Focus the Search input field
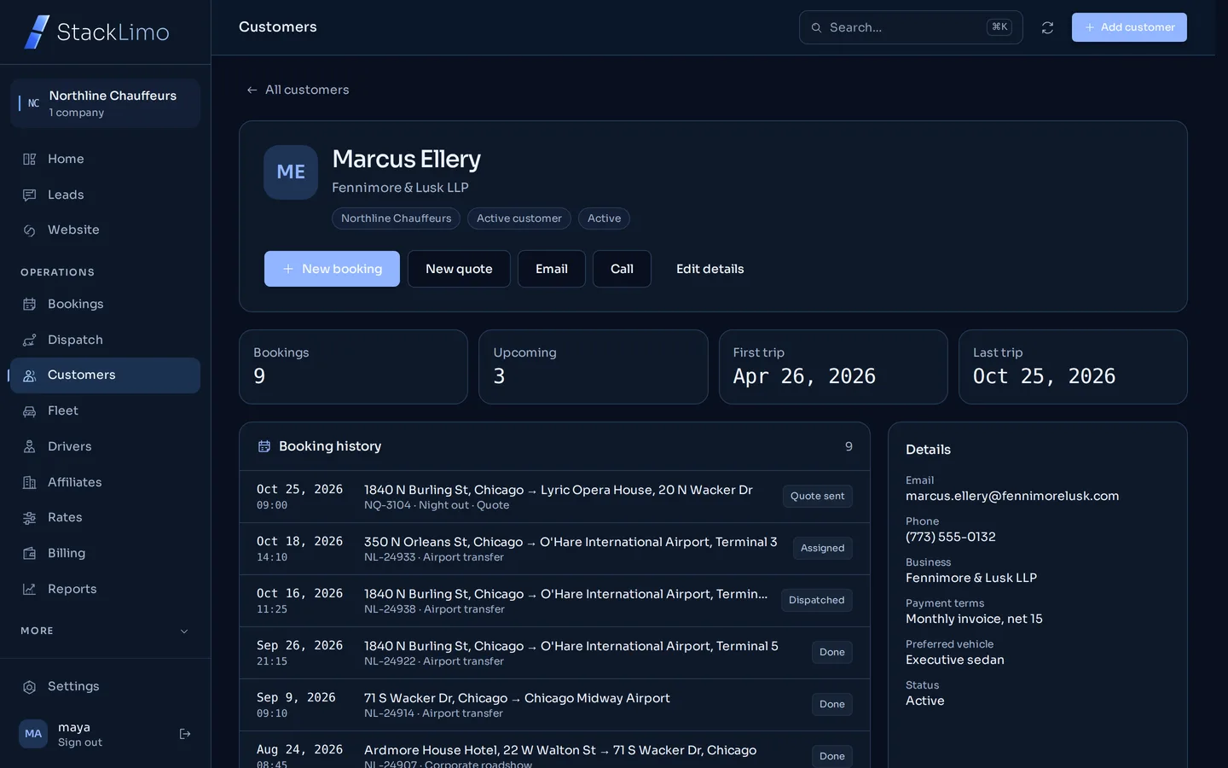 (911, 27)
